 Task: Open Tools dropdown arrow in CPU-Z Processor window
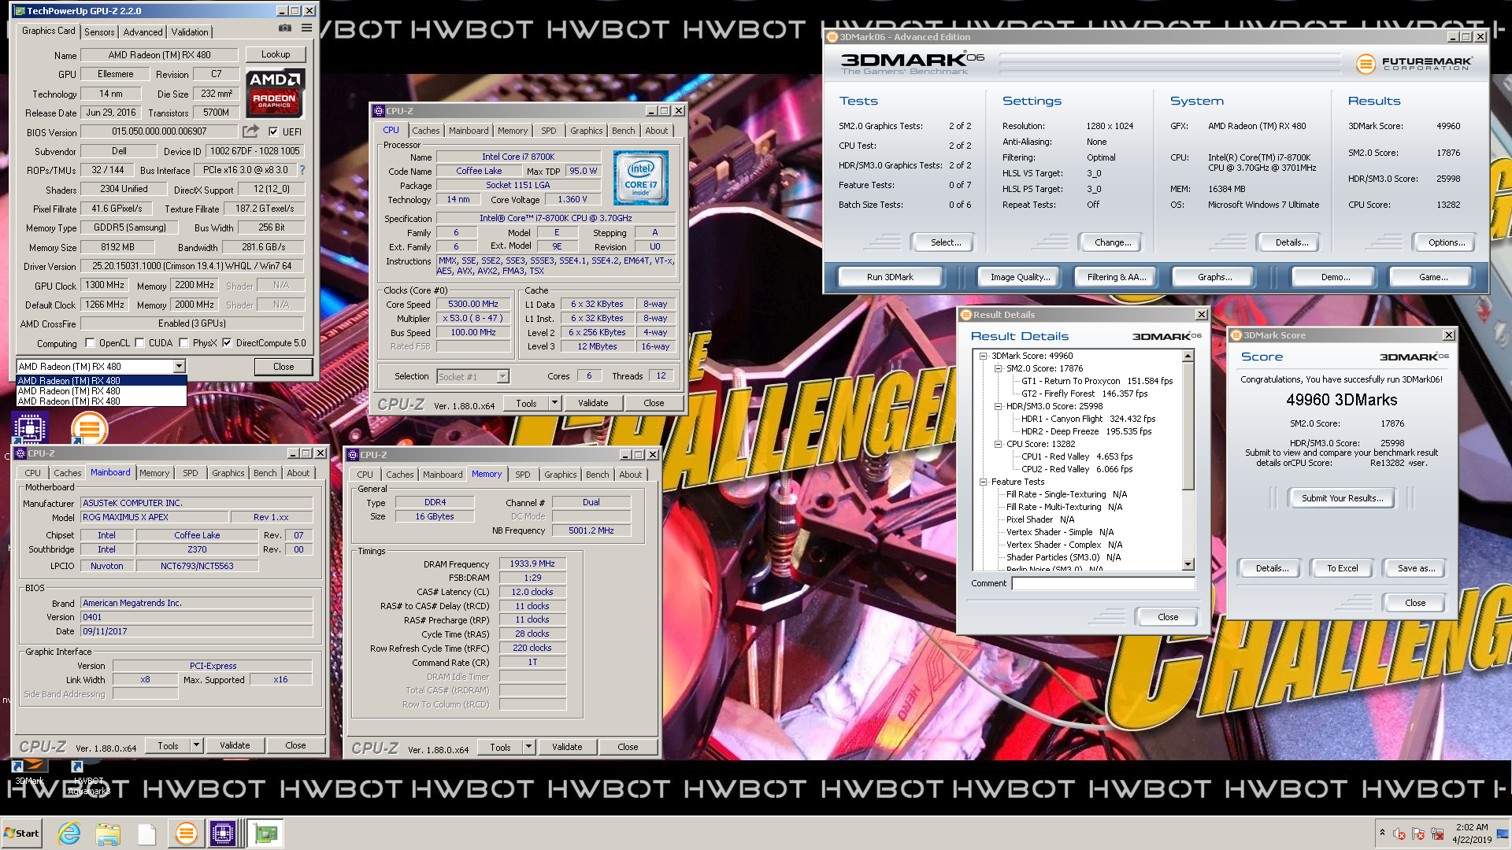click(x=554, y=403)
